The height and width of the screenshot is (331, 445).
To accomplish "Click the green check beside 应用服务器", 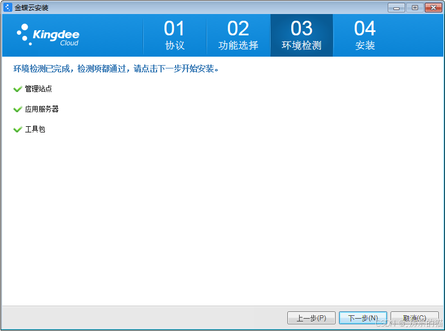I will pyautogui.click(x=17, y=109).
